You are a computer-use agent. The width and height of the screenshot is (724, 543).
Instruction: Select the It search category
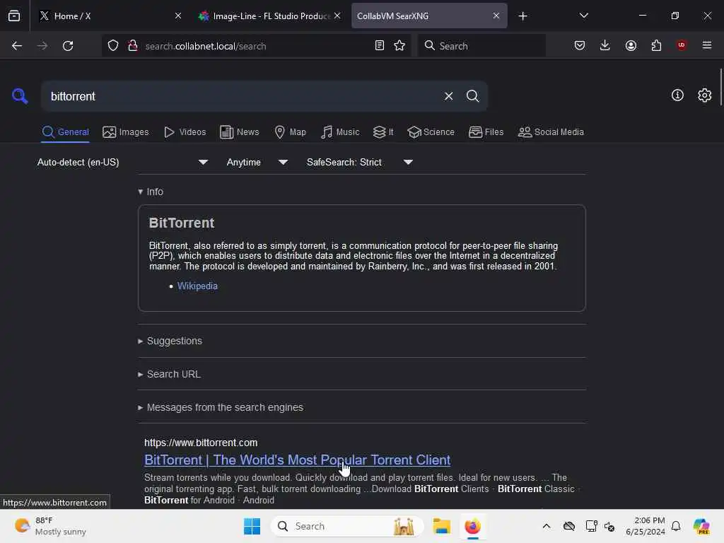[x=383, y=132]
